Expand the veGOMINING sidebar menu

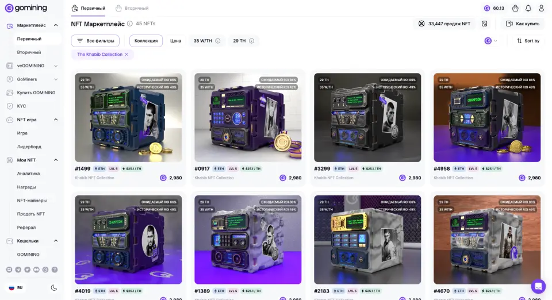(x=56, y=66)
